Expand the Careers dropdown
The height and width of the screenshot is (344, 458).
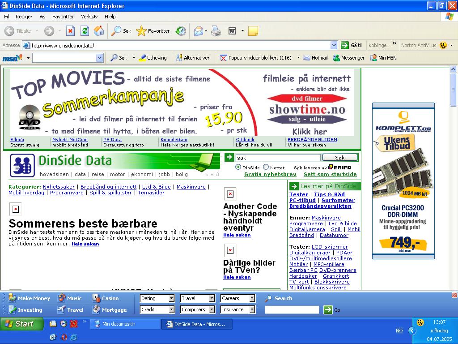252,298
